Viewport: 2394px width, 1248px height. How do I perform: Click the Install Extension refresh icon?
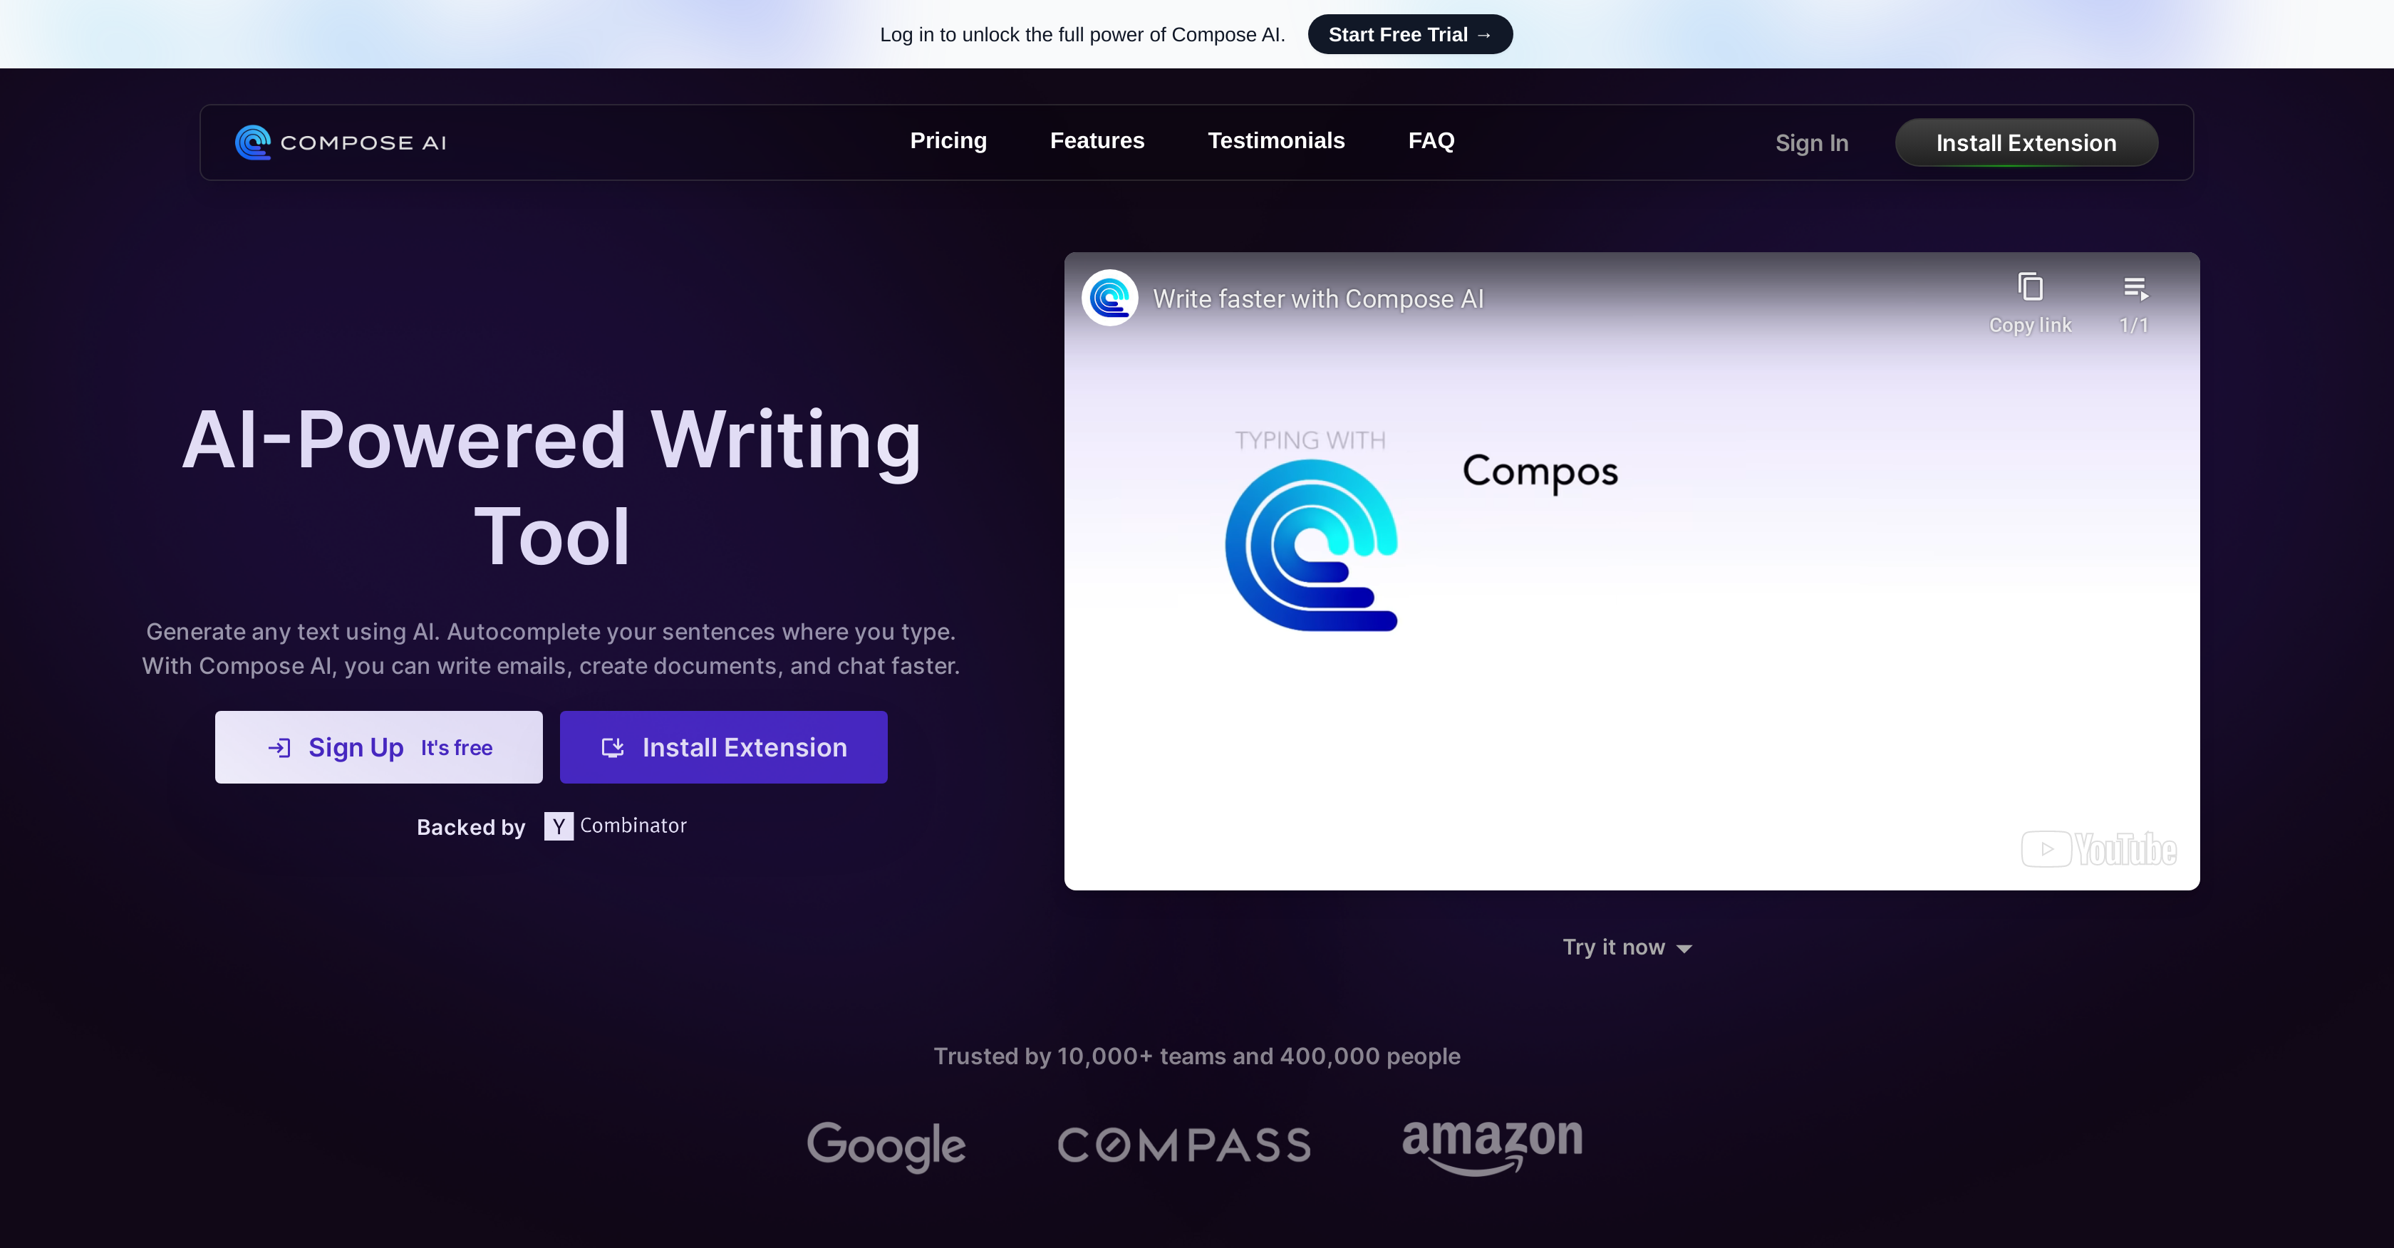tap(613, 746)
